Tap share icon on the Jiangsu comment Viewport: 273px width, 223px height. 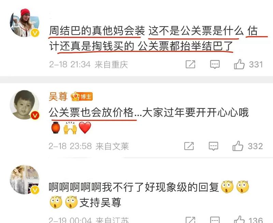coord(190,220)
